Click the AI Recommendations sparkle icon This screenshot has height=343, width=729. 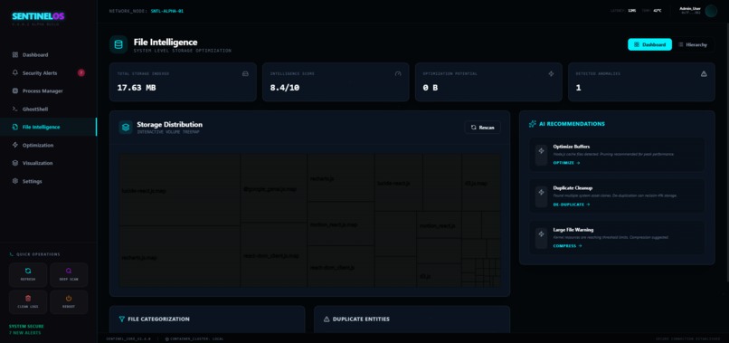click(533, 124)
